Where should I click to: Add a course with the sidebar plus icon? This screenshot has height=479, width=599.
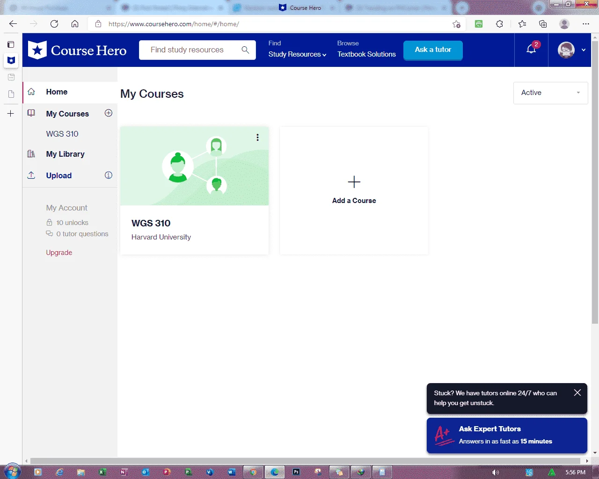[109, 113]
